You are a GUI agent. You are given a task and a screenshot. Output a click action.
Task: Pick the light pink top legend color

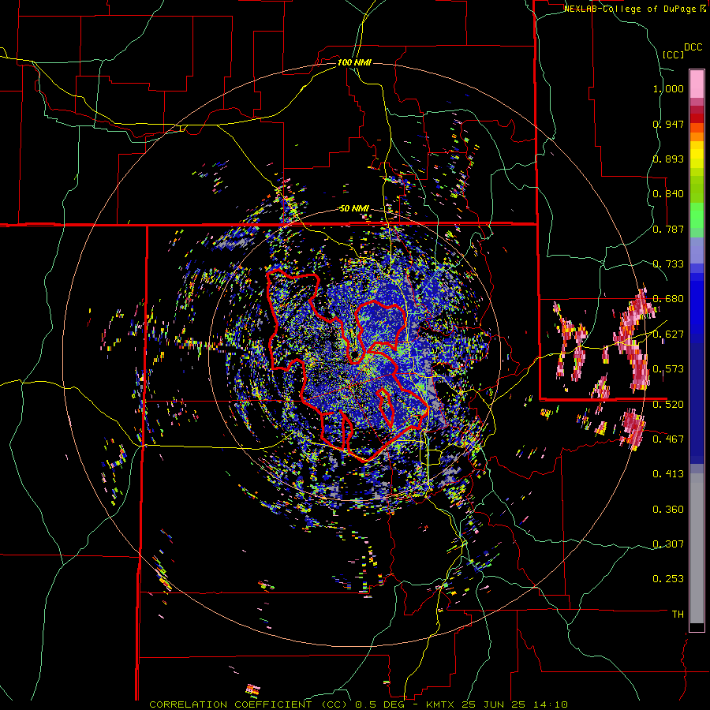(697, 84)
